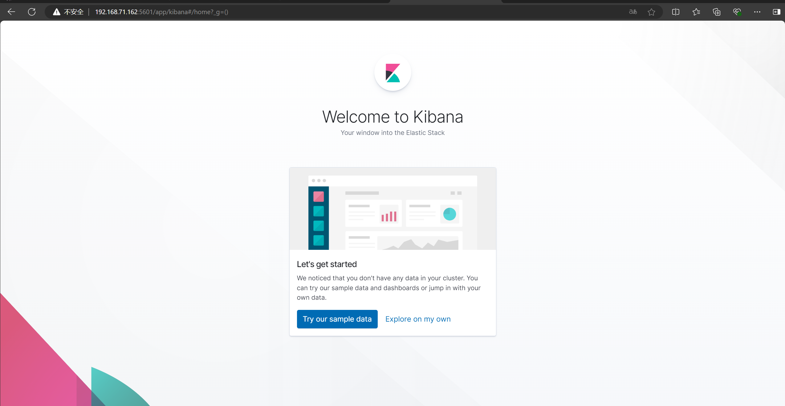Open split screen view icon
785x406 pixels.
coord(676,12)
